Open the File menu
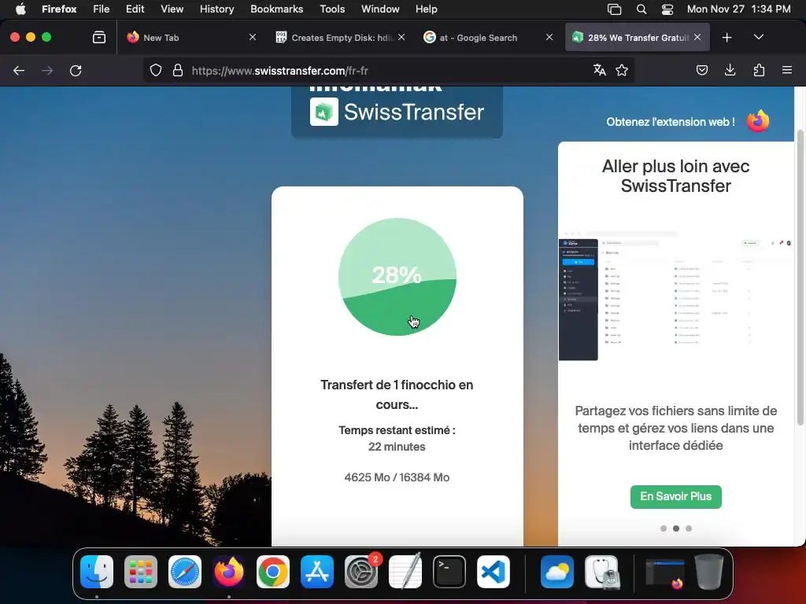This screenshot has height=604, width=806. (x=101, y=9)
